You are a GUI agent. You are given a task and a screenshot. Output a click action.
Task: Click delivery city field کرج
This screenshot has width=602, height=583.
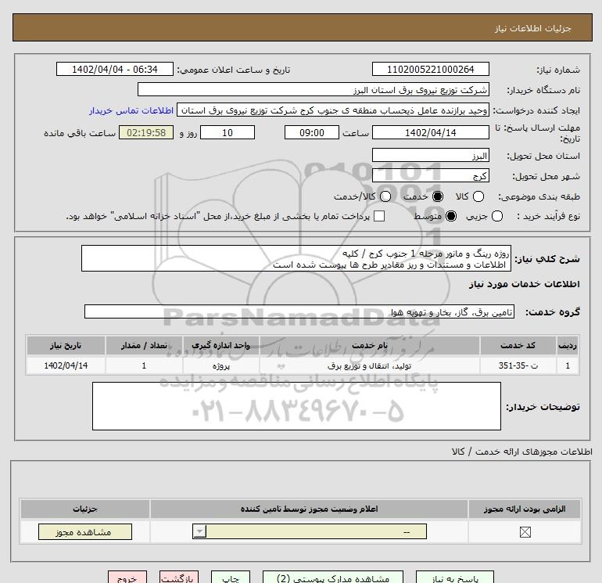(430, 175)
